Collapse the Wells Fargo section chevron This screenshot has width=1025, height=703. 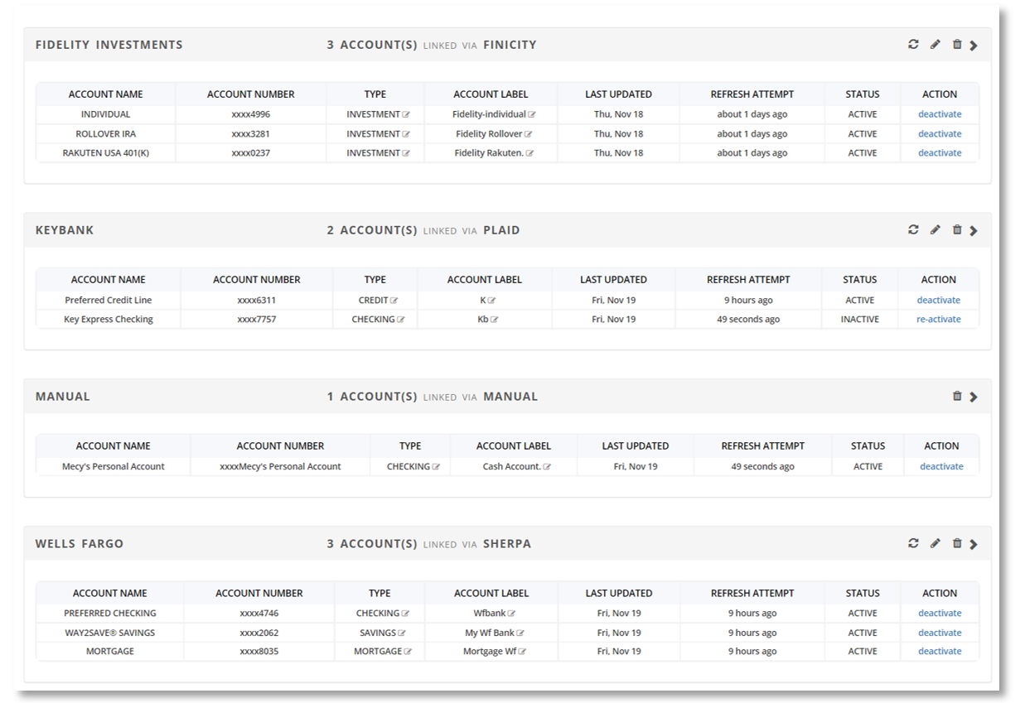974,545
